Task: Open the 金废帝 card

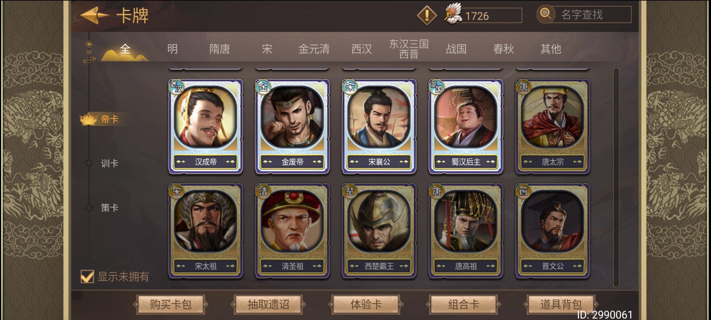Action: point(292,127)
